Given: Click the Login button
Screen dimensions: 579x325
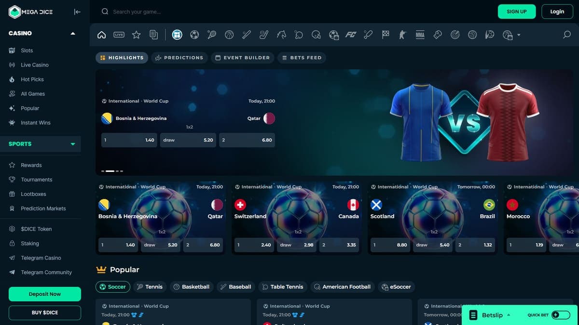Looking at the screenshot, I should click(557, 12).
